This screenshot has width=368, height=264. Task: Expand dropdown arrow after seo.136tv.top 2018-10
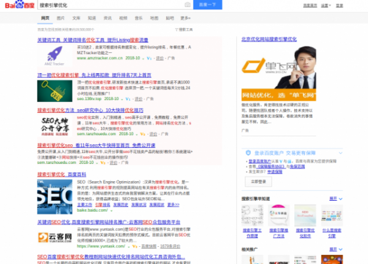122,99
